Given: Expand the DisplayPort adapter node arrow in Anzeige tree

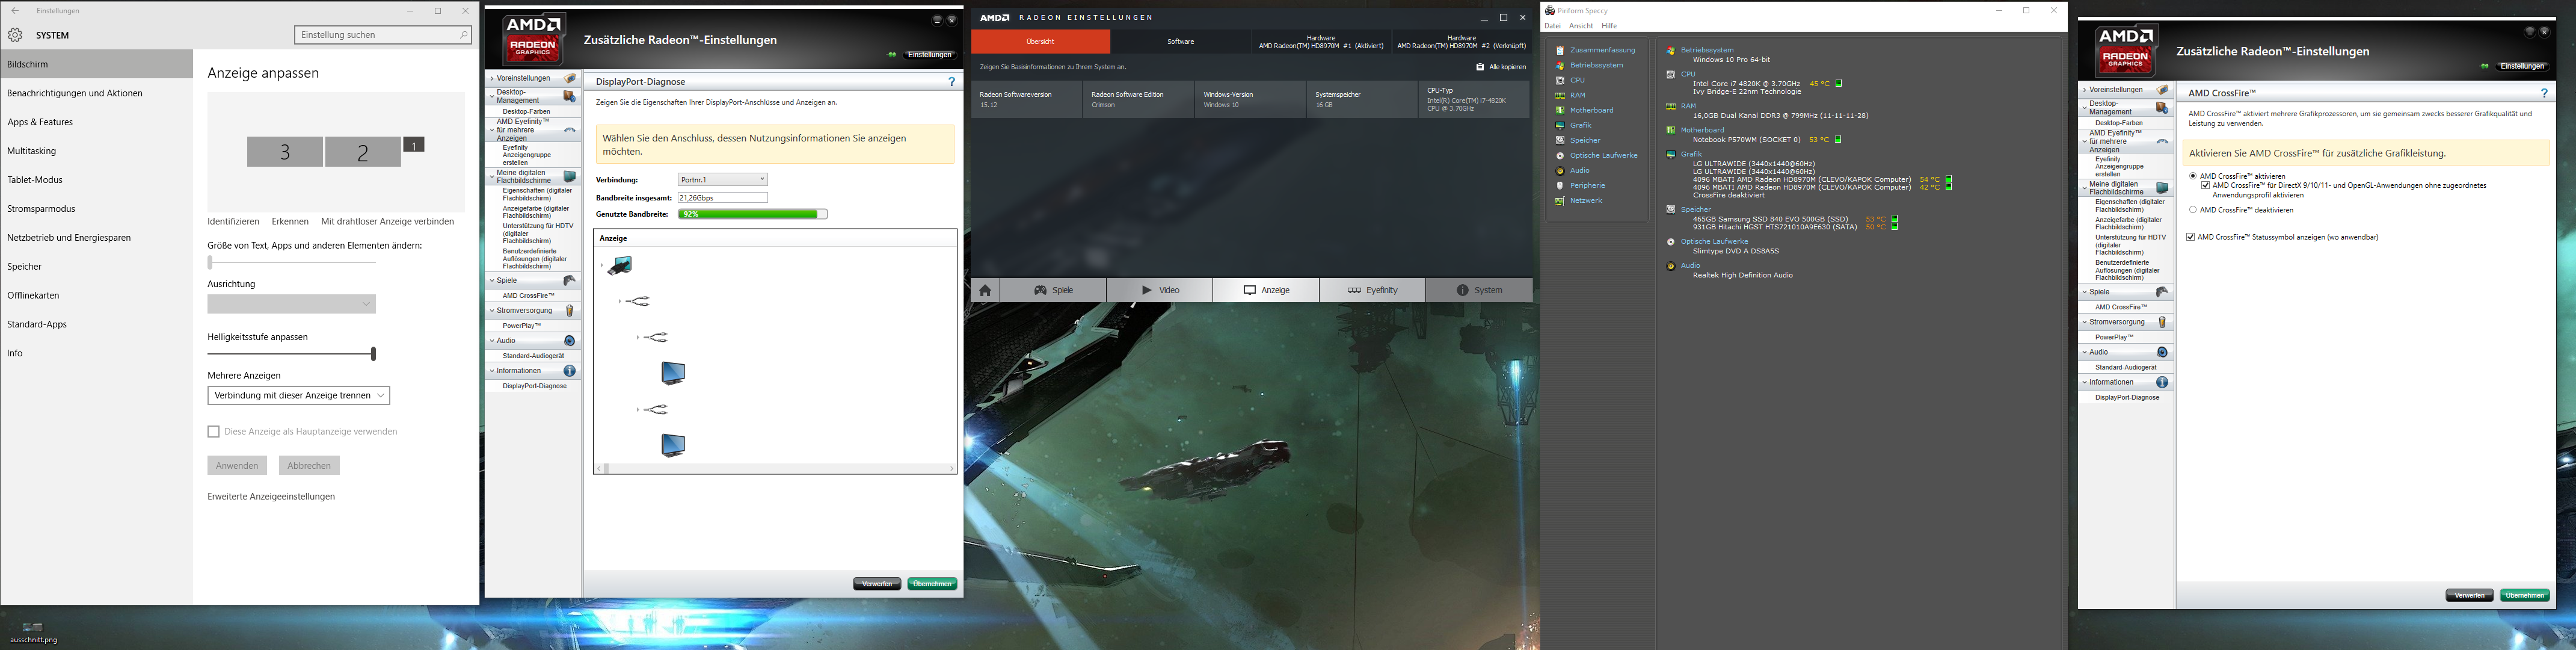Looking at the screenshot, I should click(x=601, y=266).
